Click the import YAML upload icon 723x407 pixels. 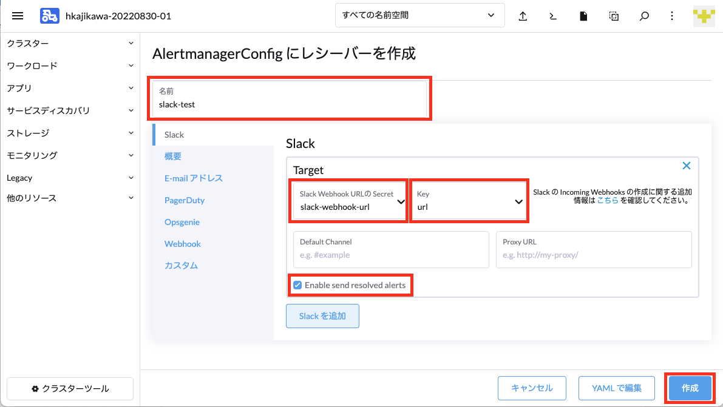(x=523, y=16)
